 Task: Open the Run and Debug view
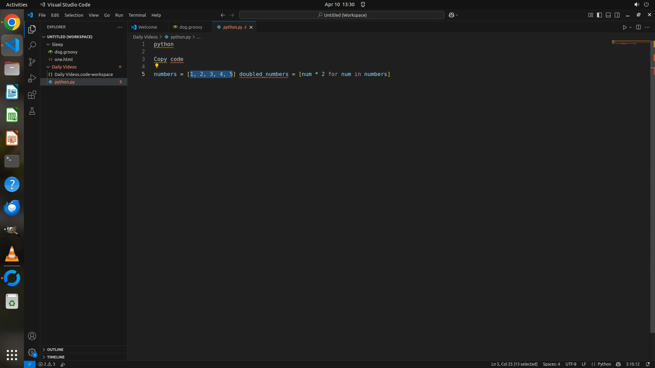tap(32, 78)
